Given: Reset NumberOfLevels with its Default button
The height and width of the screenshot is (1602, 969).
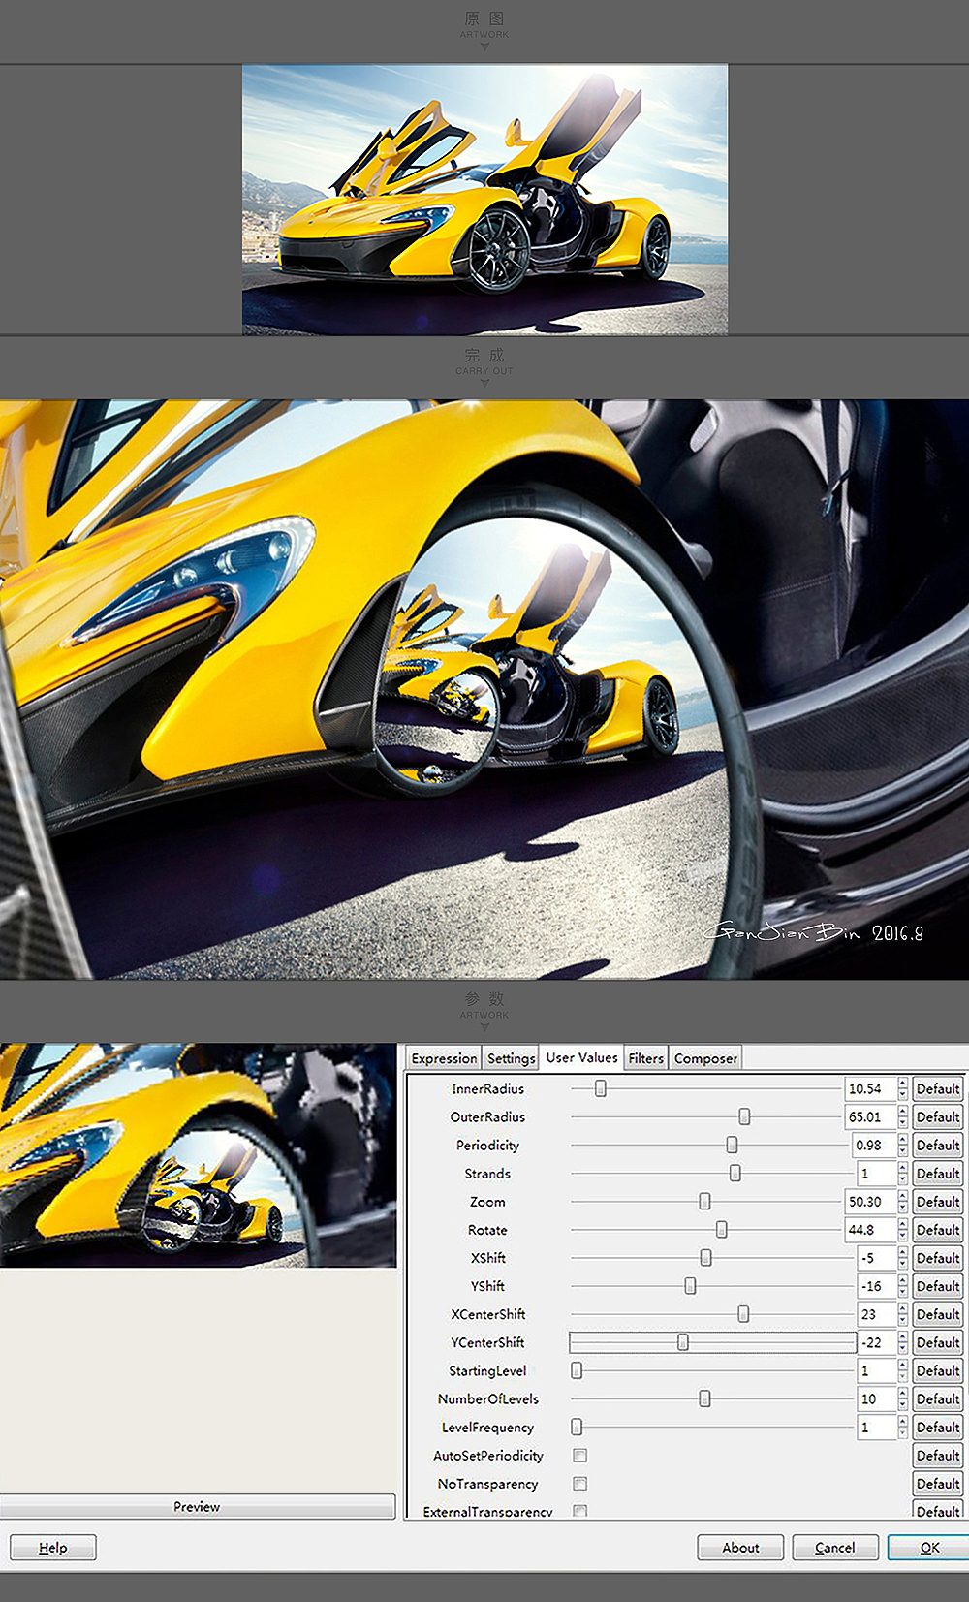Looking at the screenshot, I should pyautogui.click(x=938, y=1398).
